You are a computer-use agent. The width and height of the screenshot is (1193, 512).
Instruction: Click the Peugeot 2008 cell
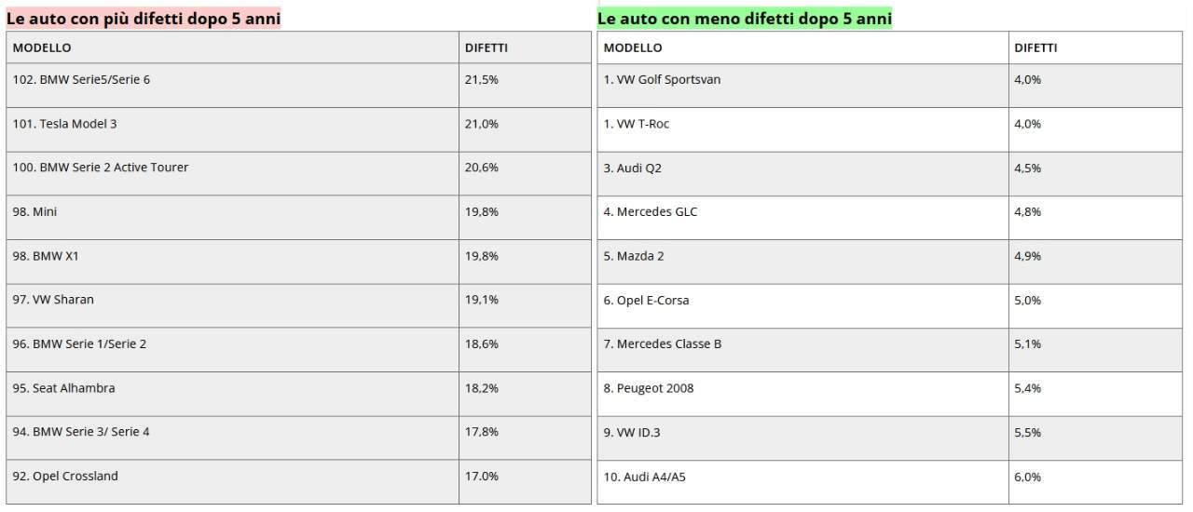click(x=649, y=388)
